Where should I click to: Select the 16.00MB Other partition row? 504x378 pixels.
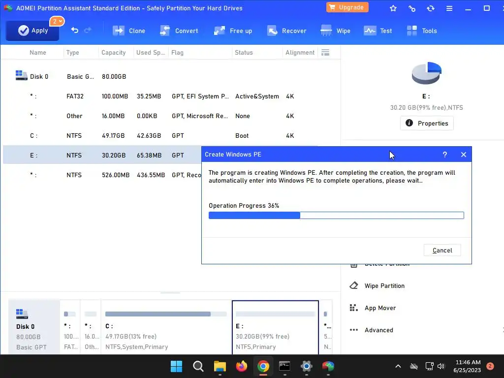[161, 116]
